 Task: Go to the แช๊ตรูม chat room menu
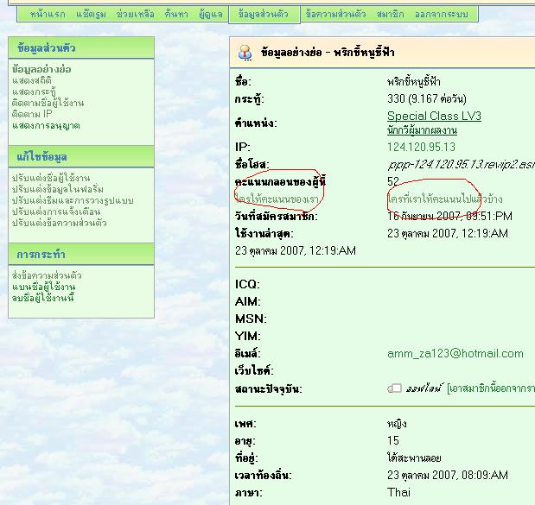[91, 15]
